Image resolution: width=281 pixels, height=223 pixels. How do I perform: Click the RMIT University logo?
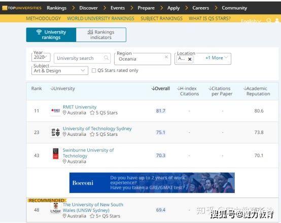pos(56,110)
